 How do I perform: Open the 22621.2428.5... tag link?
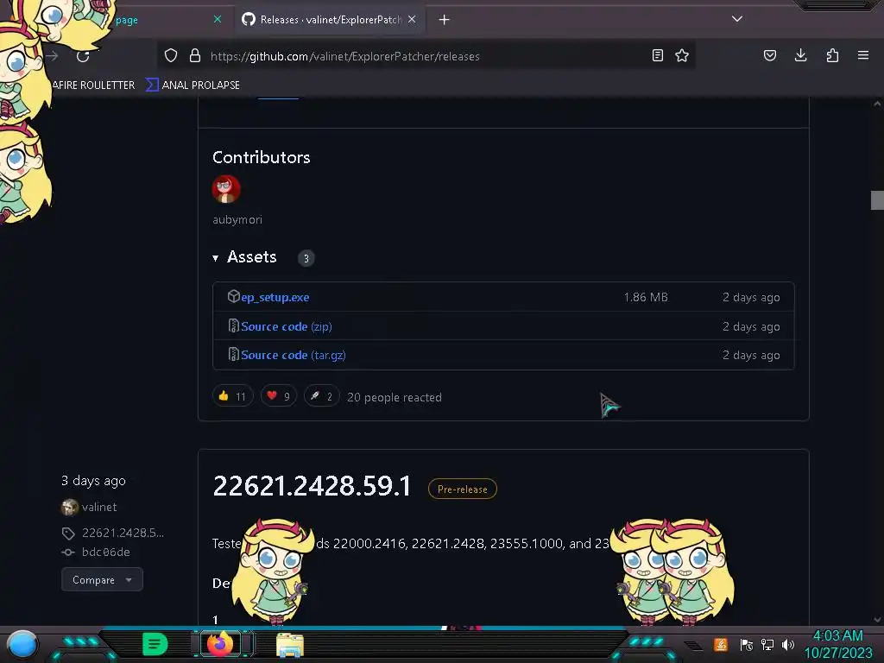point(123,533)
